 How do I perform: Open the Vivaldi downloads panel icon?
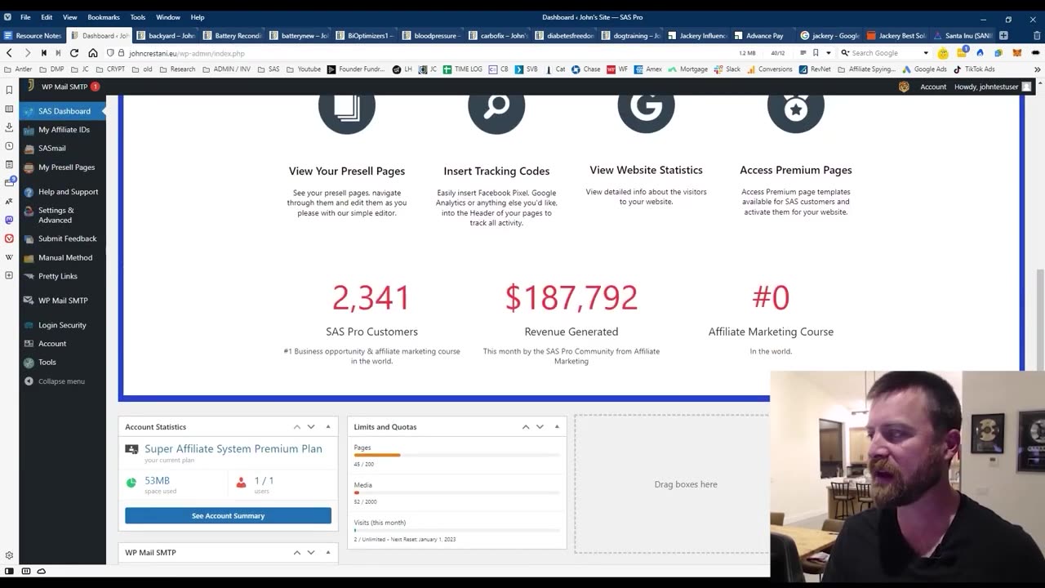[9, 127]
